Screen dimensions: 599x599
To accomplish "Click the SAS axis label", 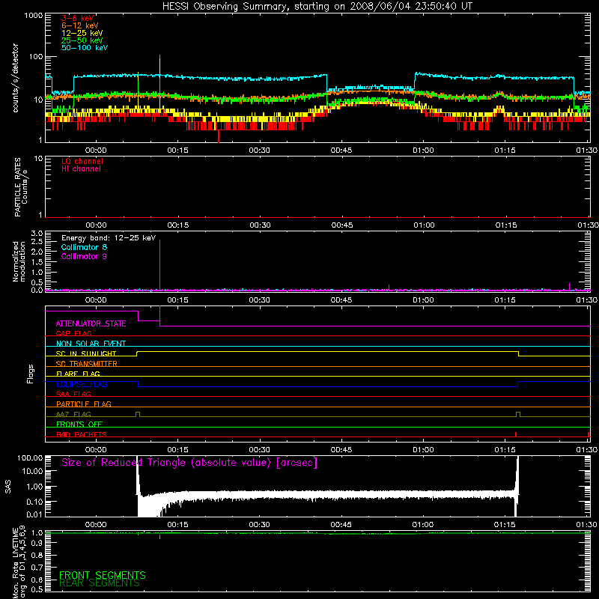I will coord(8,486).
